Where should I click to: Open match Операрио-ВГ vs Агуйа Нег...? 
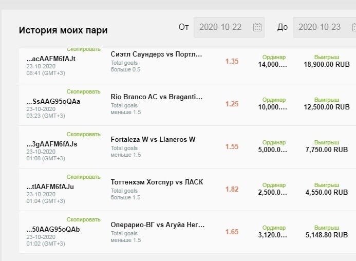tap(158, 225)
